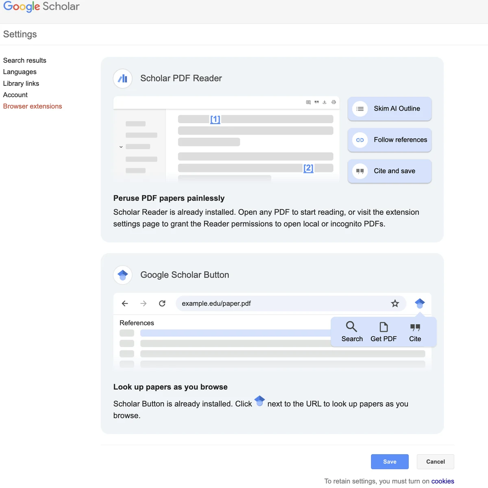The image size is (488, 488).
Task: Click the bookmark star icon
Action: point(395,303)
